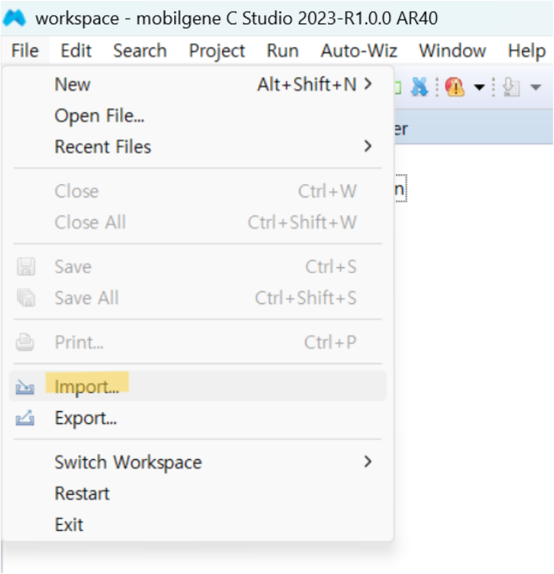Click the red warning toolbar icon

tap(455, 87)
